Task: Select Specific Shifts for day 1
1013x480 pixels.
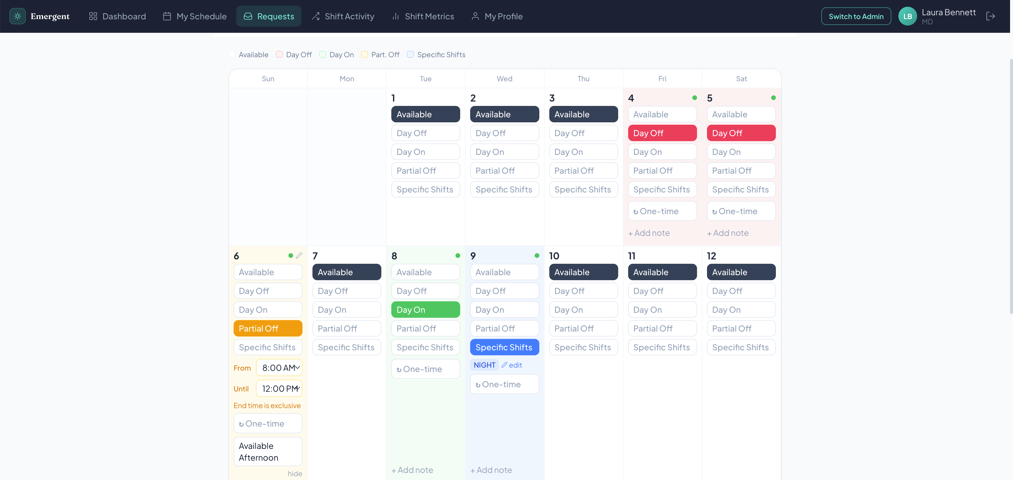Action: coord(426,190)
